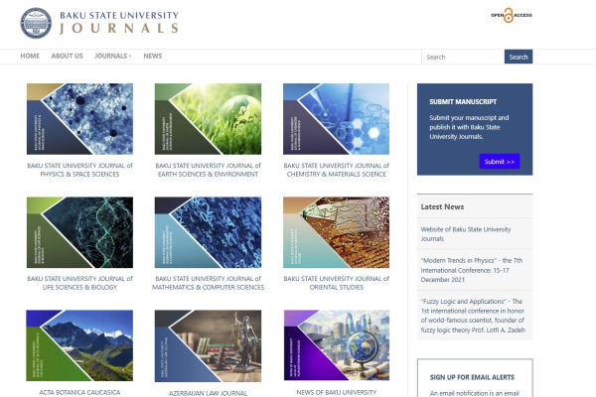Click the Physics & Space Sciences title link
Viewport: 596px width, 397px height.
[x=79, y=170]
